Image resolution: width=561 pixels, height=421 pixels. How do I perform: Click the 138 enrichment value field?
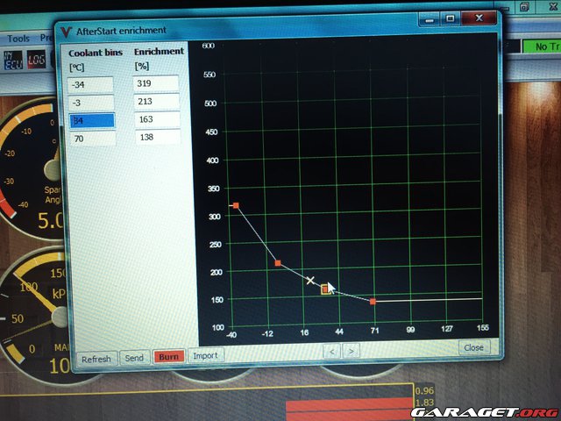[x=156, y=138]
